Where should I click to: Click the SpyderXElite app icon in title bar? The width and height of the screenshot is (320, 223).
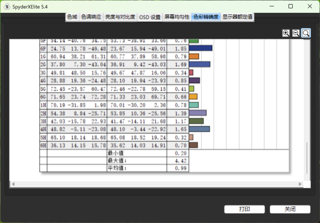(7, 7)
